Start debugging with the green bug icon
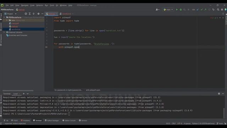 (181, 10)
